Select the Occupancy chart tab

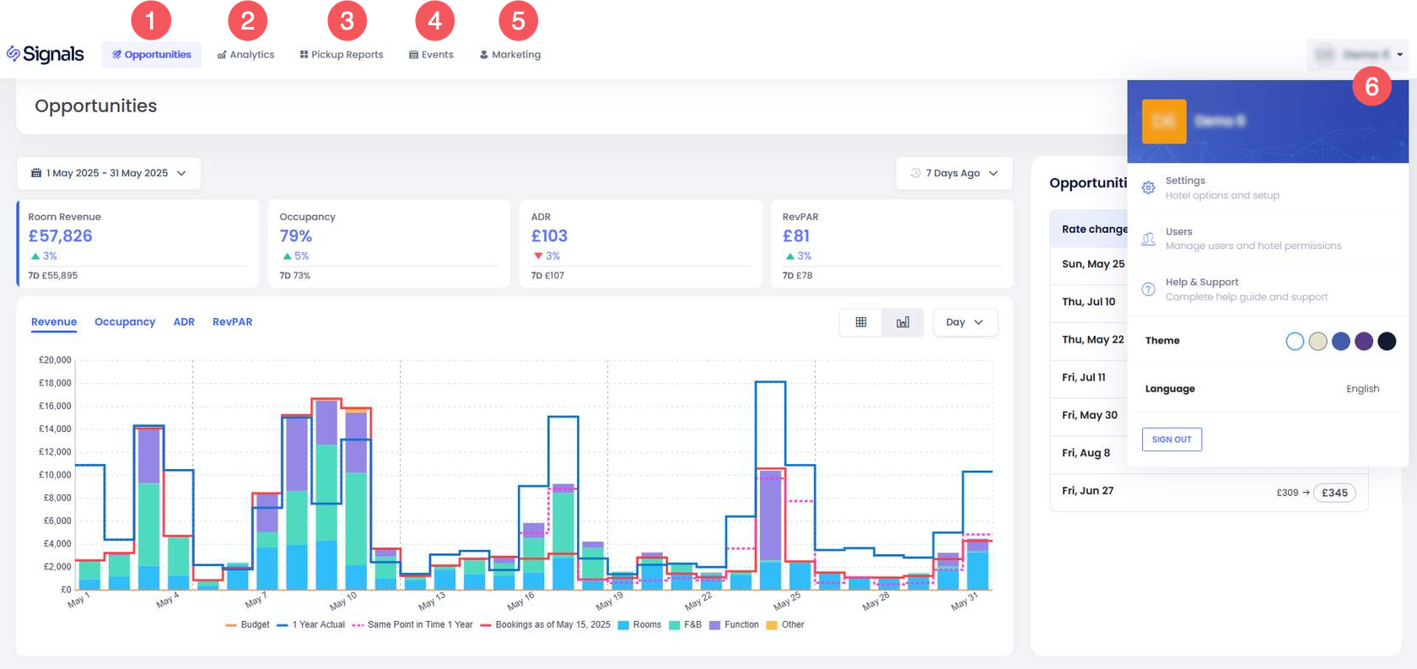125,322
